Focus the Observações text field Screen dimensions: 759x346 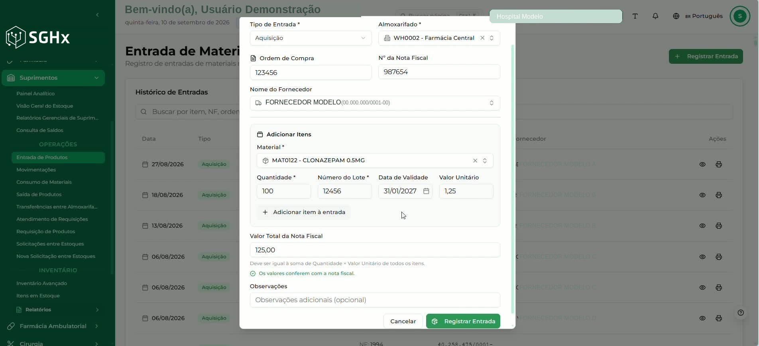375,300
